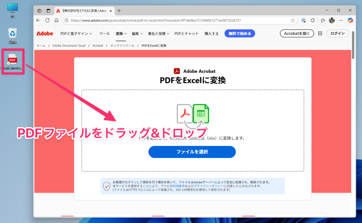The width and height of the screenshot is (362, 223).
Task: Click the browser workspaces icon
Action: point(39,11)
